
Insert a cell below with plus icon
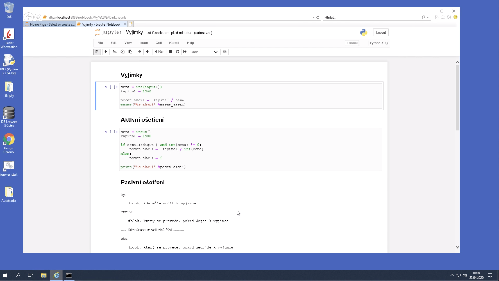pos(106,52)
